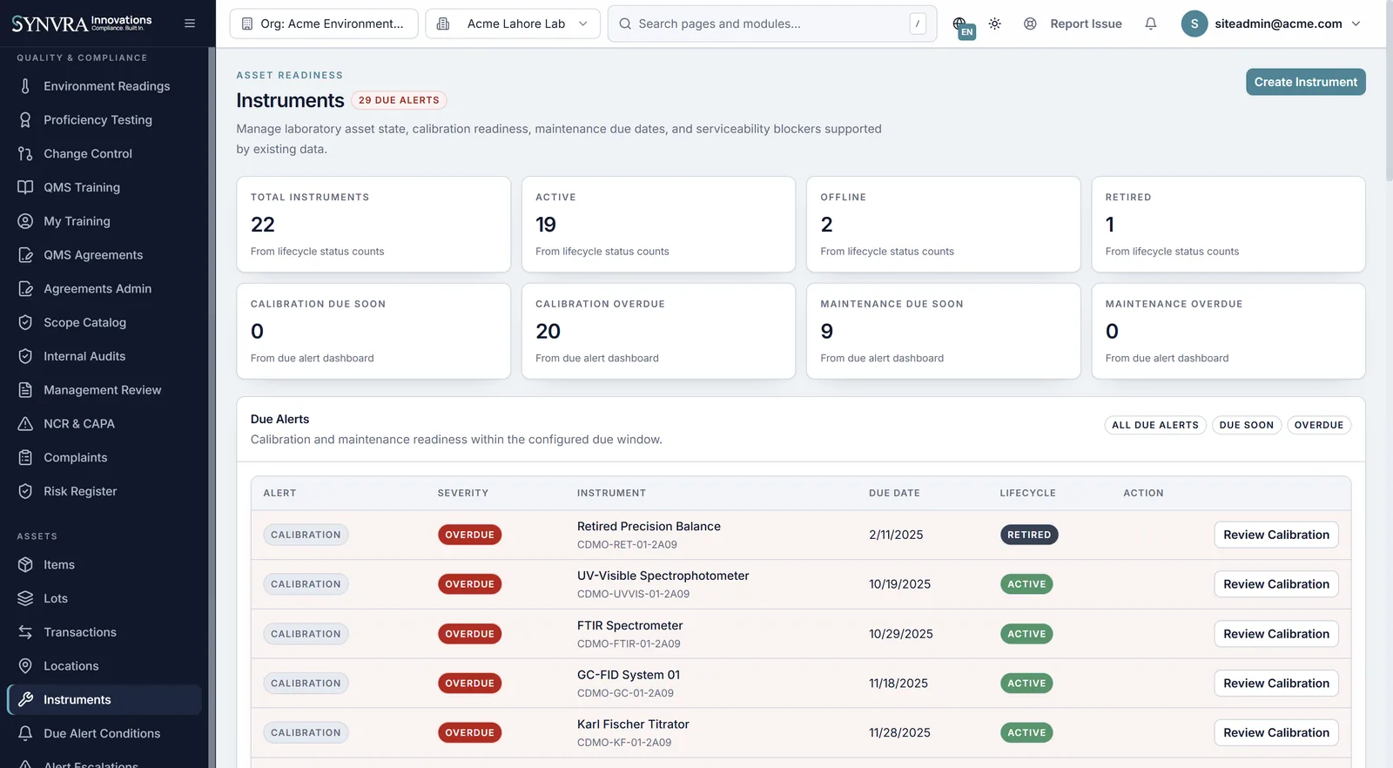1393x768 pixels.
Task: Open the Calibration Overdue card
Action: (x=658, y=331)
